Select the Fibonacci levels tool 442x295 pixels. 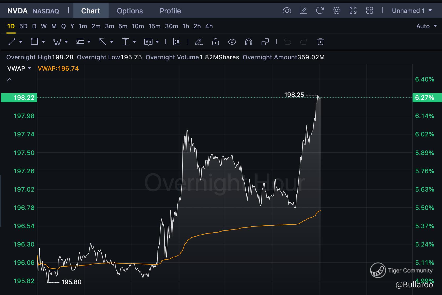tap(80, 42)
